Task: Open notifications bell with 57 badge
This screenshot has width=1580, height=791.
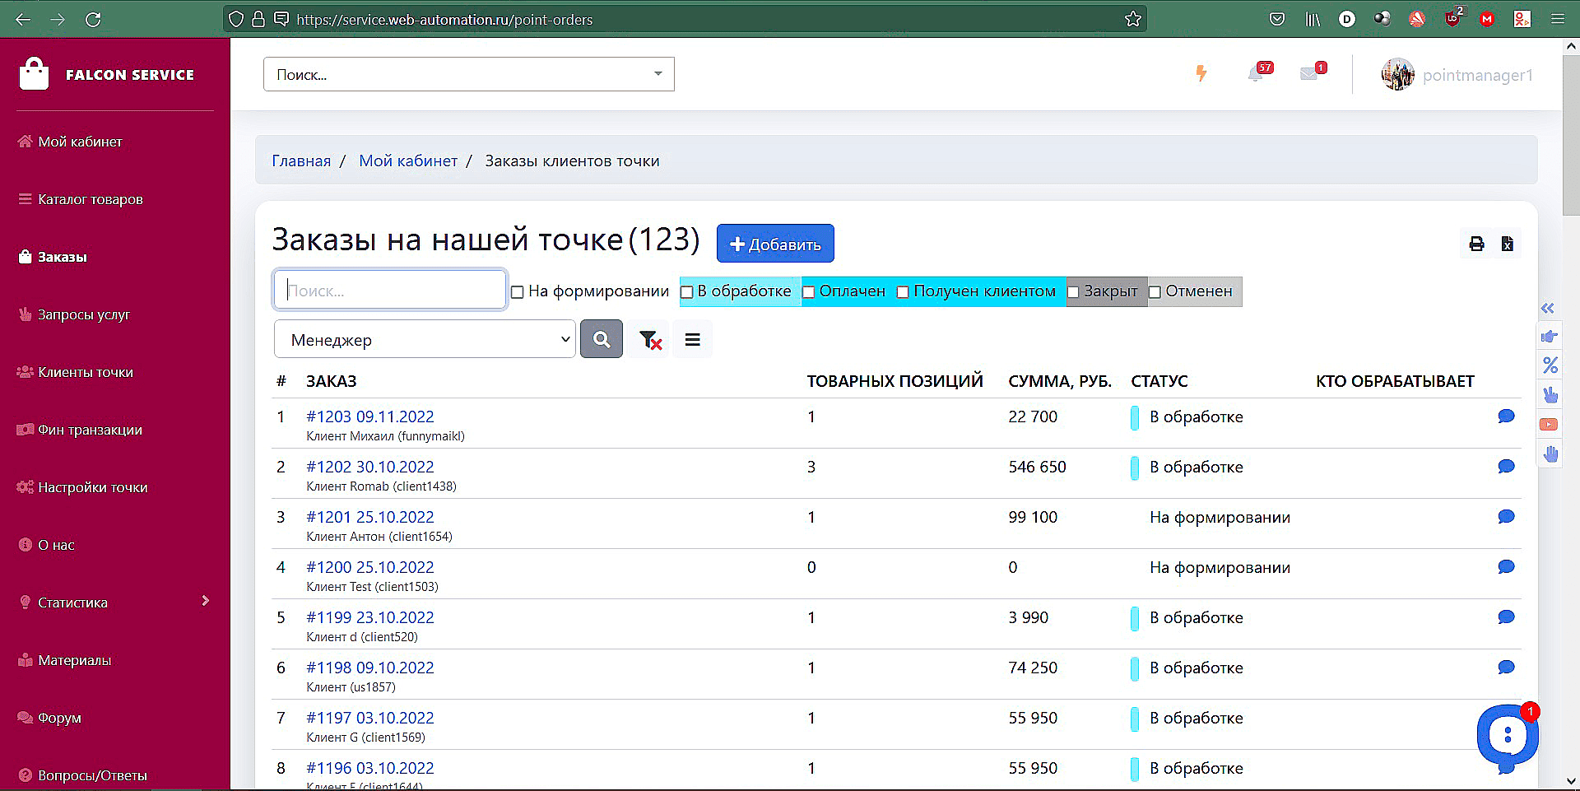Action: coord(1257,74)
